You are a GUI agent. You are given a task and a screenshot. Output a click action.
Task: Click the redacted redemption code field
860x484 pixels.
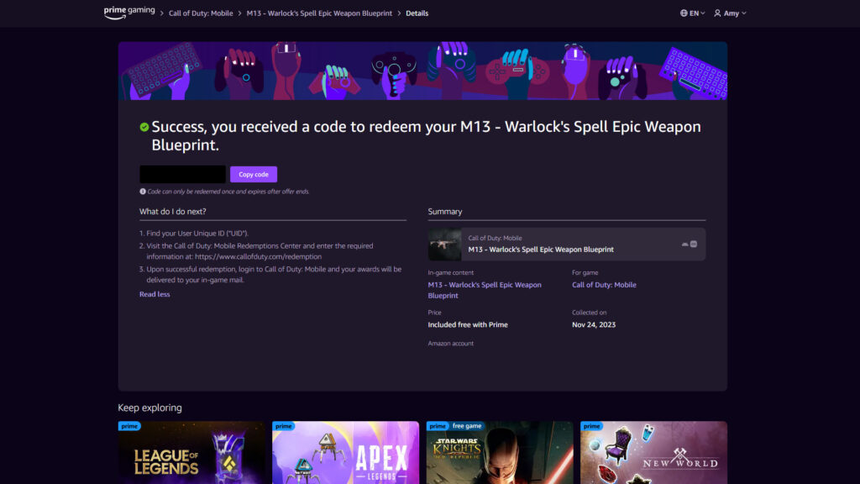(x=182, y=174)
